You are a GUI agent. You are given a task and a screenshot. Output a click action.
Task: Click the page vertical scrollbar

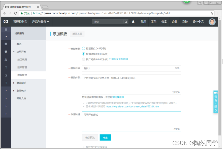click(x=220, y=78)
